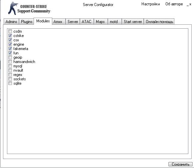Toggle off the fakemeta module
194x168 pixels.
[10, 49]
